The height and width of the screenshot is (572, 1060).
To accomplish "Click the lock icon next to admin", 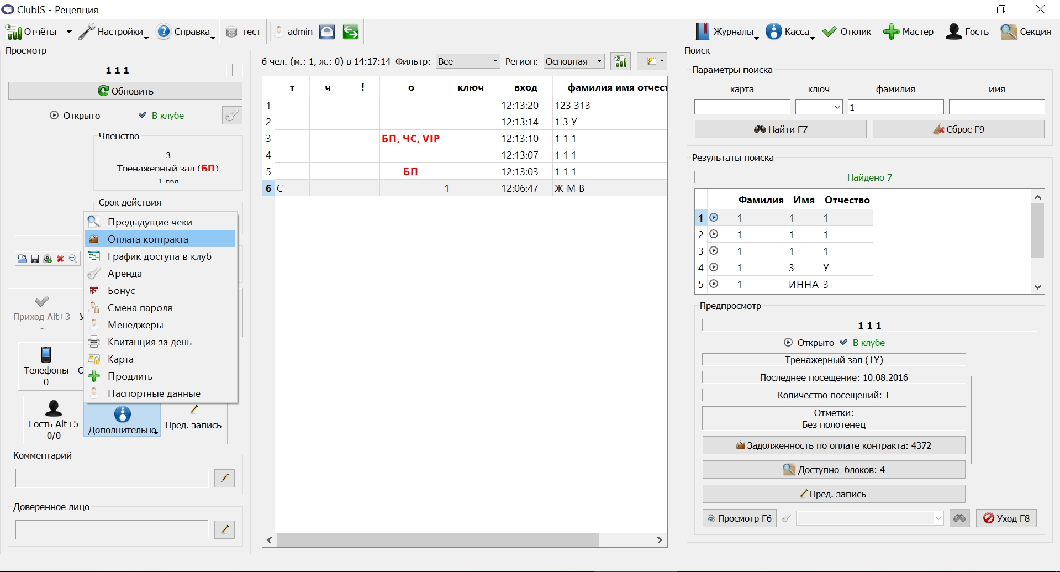I will click(x=327, y=32).
